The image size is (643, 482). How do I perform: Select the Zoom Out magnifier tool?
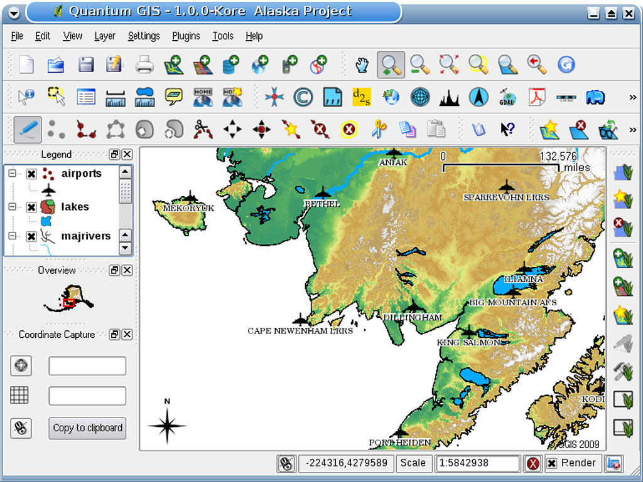tap(419, 65)
